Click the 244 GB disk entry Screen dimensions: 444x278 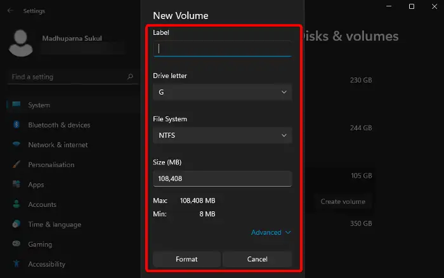[x=361, y=128]
